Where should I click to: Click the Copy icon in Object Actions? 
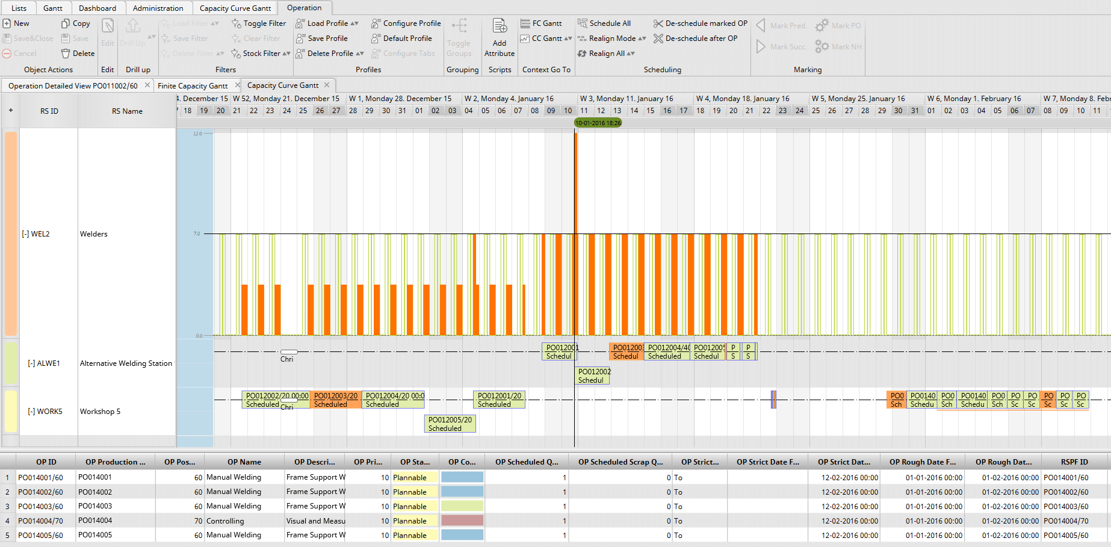tap(66, 23)
